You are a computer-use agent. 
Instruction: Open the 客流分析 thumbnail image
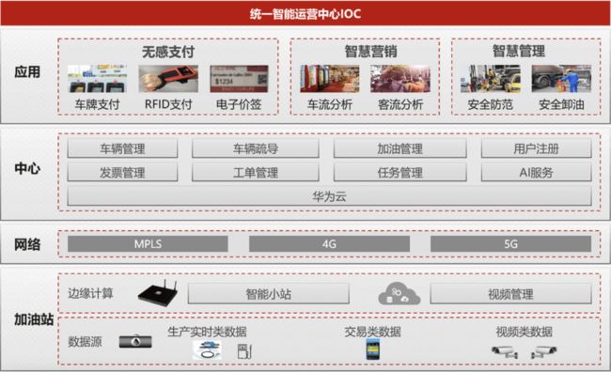click(x=400, y=78)
